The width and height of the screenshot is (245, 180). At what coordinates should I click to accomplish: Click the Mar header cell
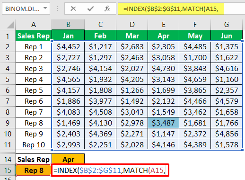132,36
